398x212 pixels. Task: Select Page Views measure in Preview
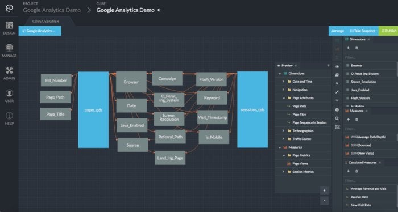coord(300,164)
